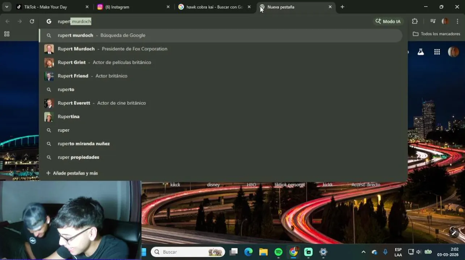This screenshot has height=260, width=465.
Task: Select ruperto miranda nuñez suggestion
Action: click(x=221, y=144)
